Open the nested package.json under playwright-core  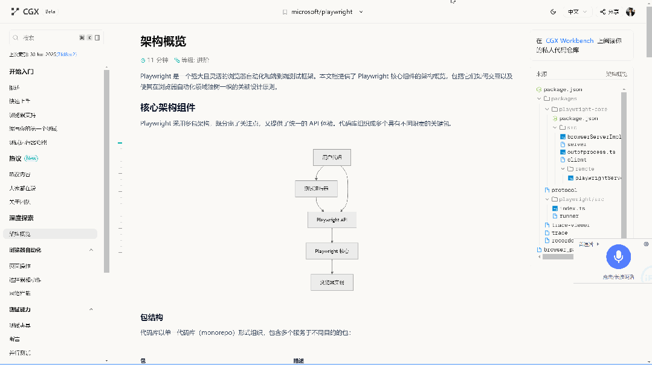pos(578,118)
